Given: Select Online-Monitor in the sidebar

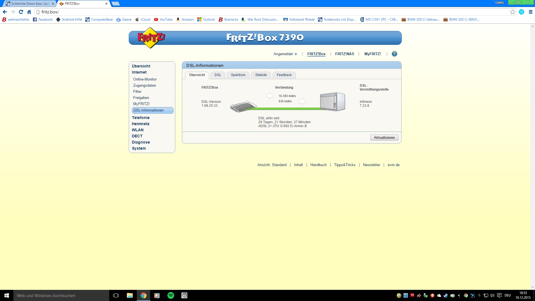Looking at the screenshot, I should click(145, 79).
